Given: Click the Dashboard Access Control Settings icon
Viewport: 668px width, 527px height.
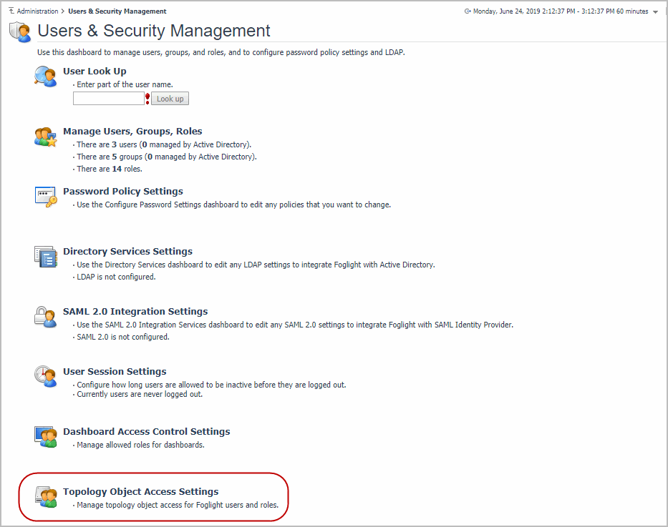Looking at the screenshot, I should (45, 436).
